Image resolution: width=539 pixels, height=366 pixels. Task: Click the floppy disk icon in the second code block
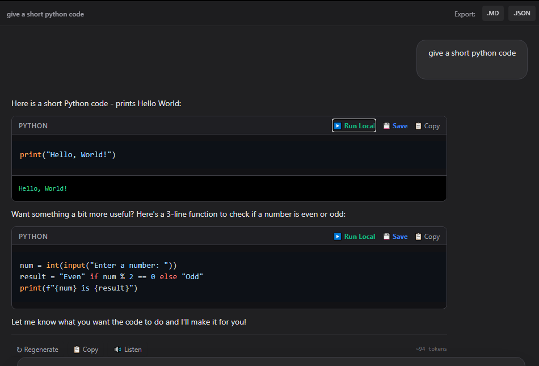pos(386,237)
